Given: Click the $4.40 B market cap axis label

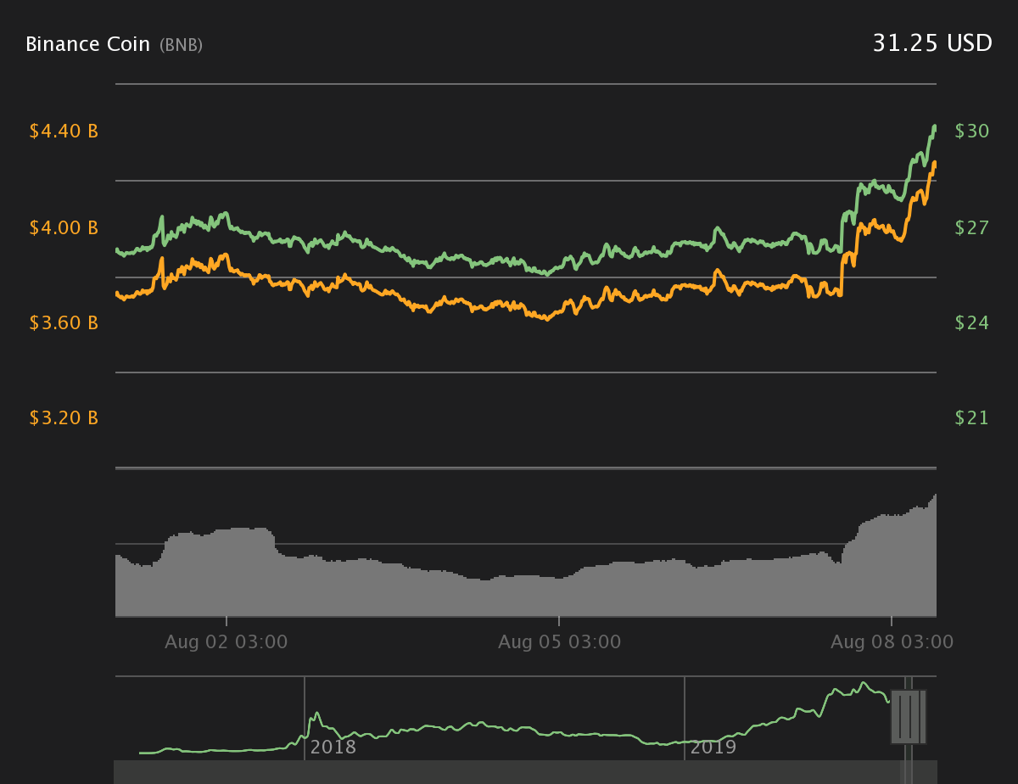Looking at the screenshot, I should tap(64, 132).
